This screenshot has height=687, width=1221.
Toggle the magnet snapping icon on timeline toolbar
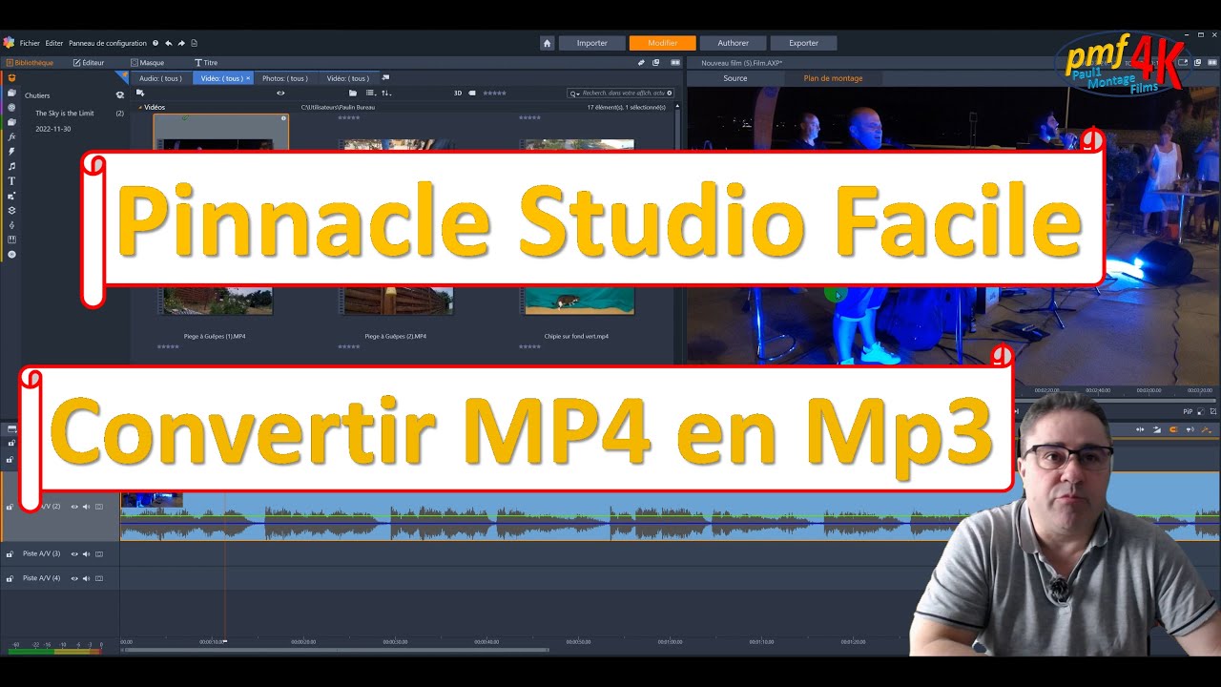[x=1172, y=430]
